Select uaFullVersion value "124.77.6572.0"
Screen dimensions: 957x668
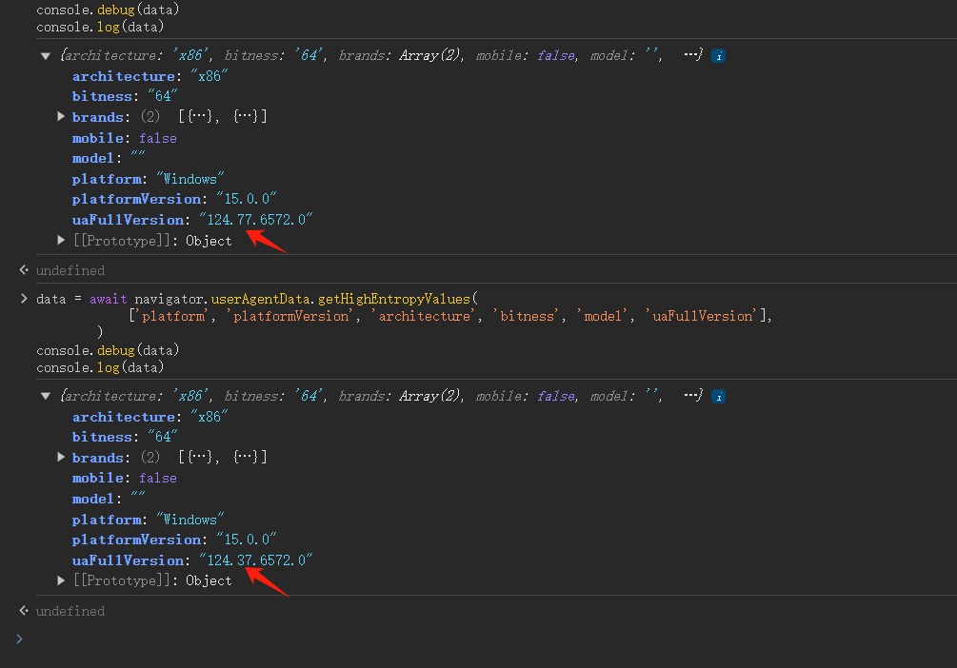click(256, 220)
